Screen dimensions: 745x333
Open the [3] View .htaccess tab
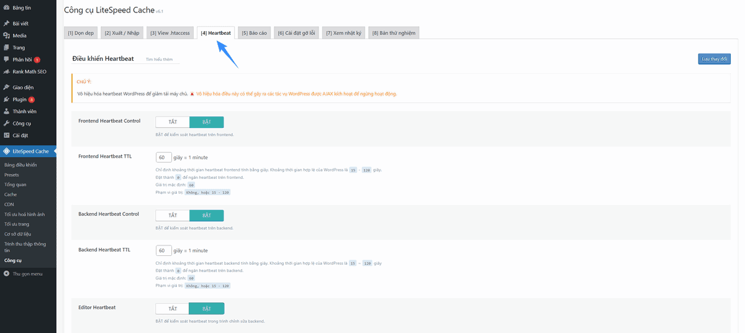tap(170, 33)
